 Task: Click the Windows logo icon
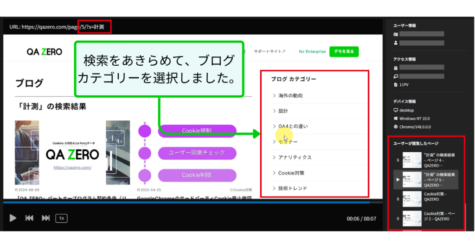[x=396, y=118]
